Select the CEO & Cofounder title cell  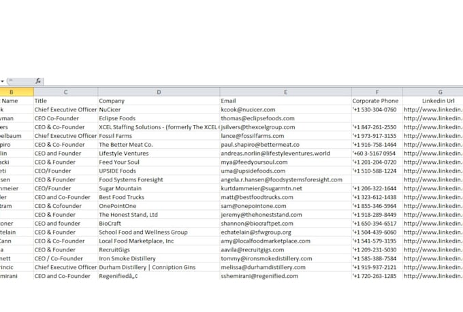[x=65, y=206]
